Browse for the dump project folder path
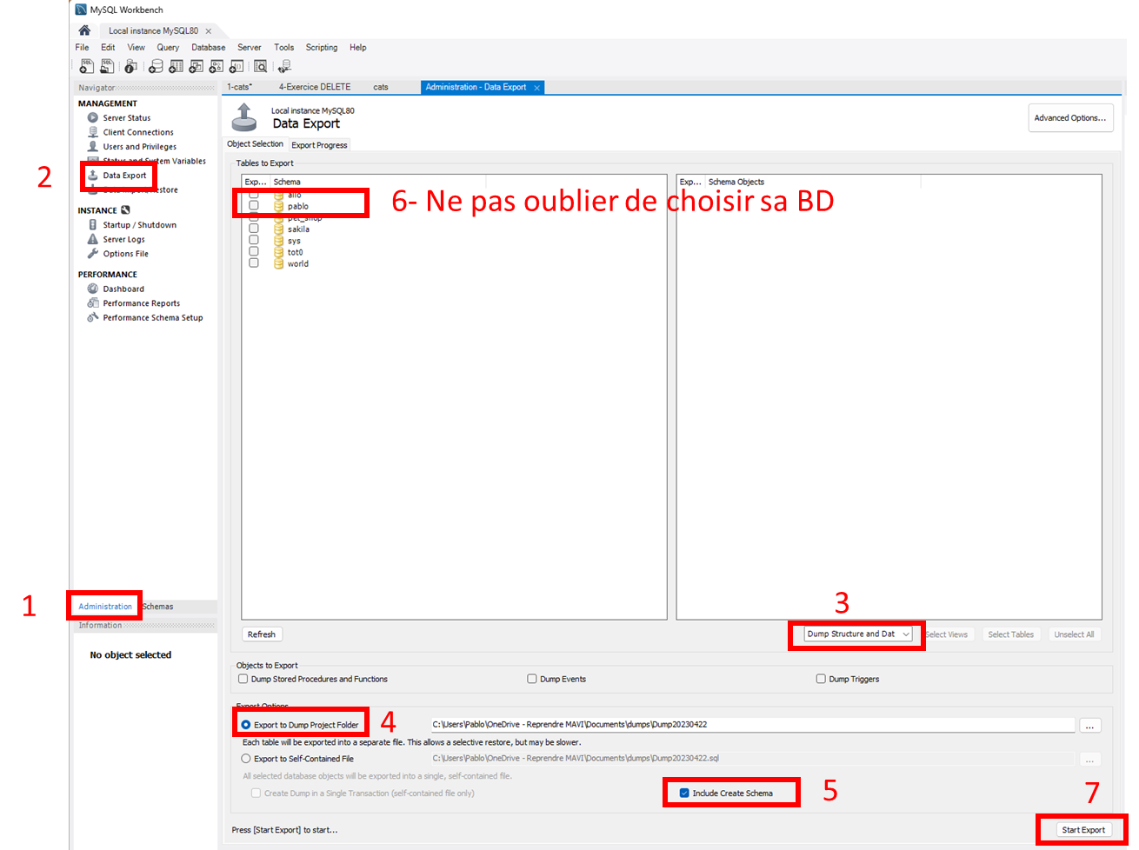This screenshot has height=850, width=1139. [1089, 726]
